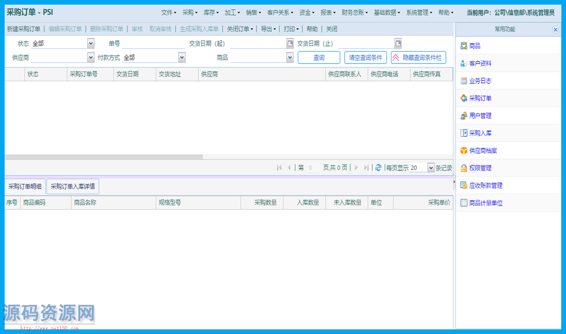Click the horizontal scrollbar of order grid
Image resolution: width=566 pixels, height=334 pixels.
click(104, 157)
